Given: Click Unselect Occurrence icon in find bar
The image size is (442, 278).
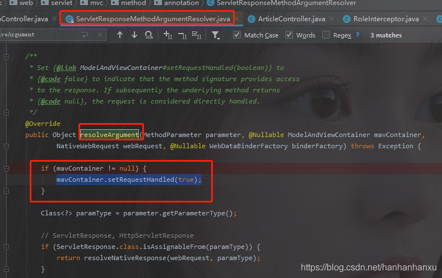Looking at the screenshot, I should click(x=183, y=35).
